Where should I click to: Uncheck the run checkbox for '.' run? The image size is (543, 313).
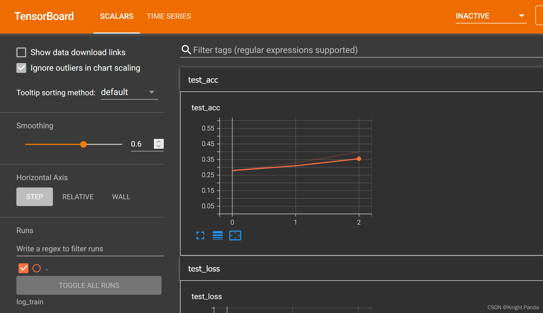pos(23,268)
